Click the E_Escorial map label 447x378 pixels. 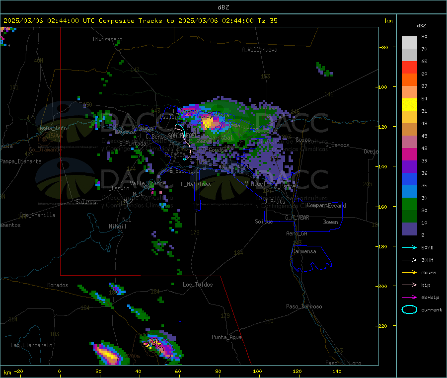184,171
